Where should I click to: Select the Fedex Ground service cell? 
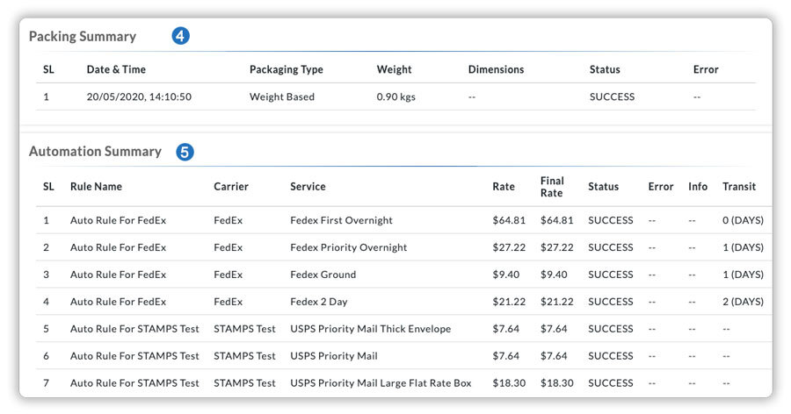[x=323, y=275]
